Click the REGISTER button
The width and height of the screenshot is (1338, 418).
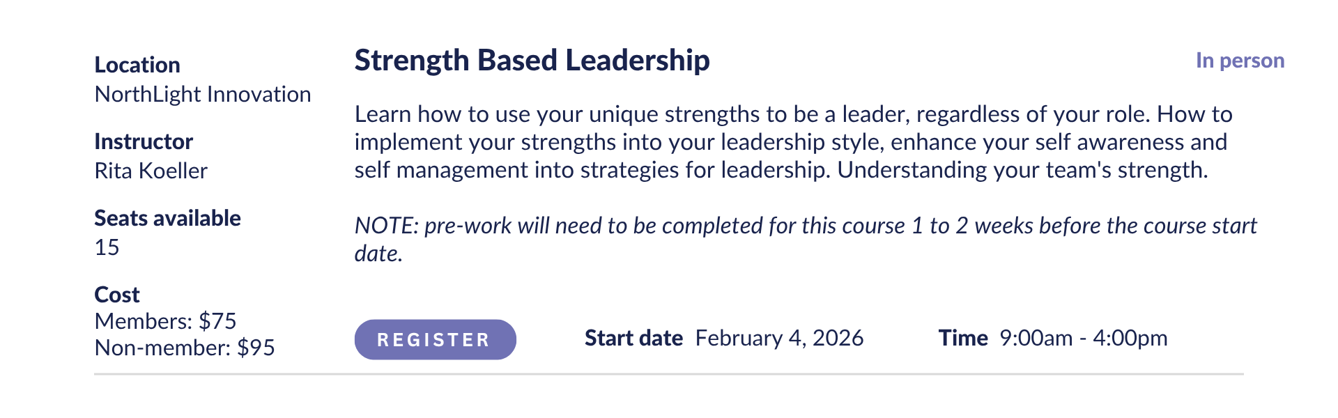435,339
